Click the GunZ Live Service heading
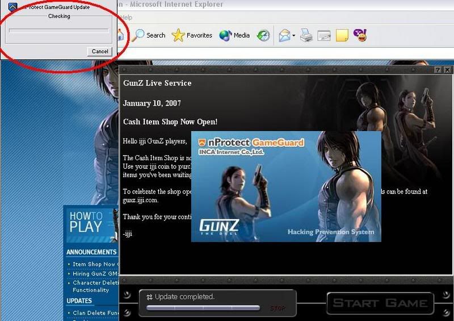This screenshot has height=321, width=454. pos(157,83)
